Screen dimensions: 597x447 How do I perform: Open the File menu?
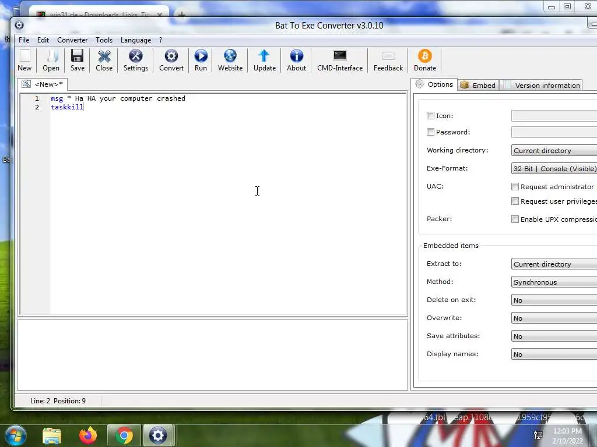pyautogui.click(x=23, y=40)
